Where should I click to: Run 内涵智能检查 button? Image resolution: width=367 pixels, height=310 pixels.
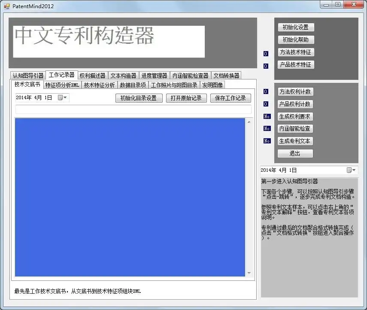295,128
